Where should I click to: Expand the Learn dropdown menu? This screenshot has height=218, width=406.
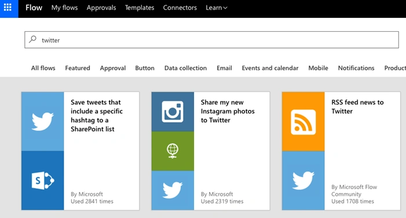click(x=217, y=8)
